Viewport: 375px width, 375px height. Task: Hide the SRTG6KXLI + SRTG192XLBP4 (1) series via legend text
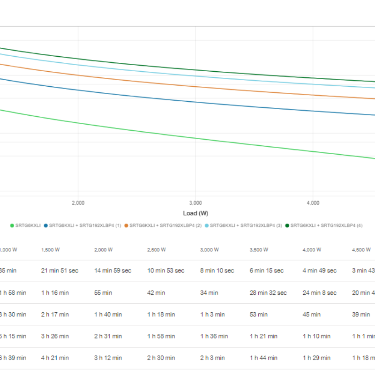(x=85, y=225)
